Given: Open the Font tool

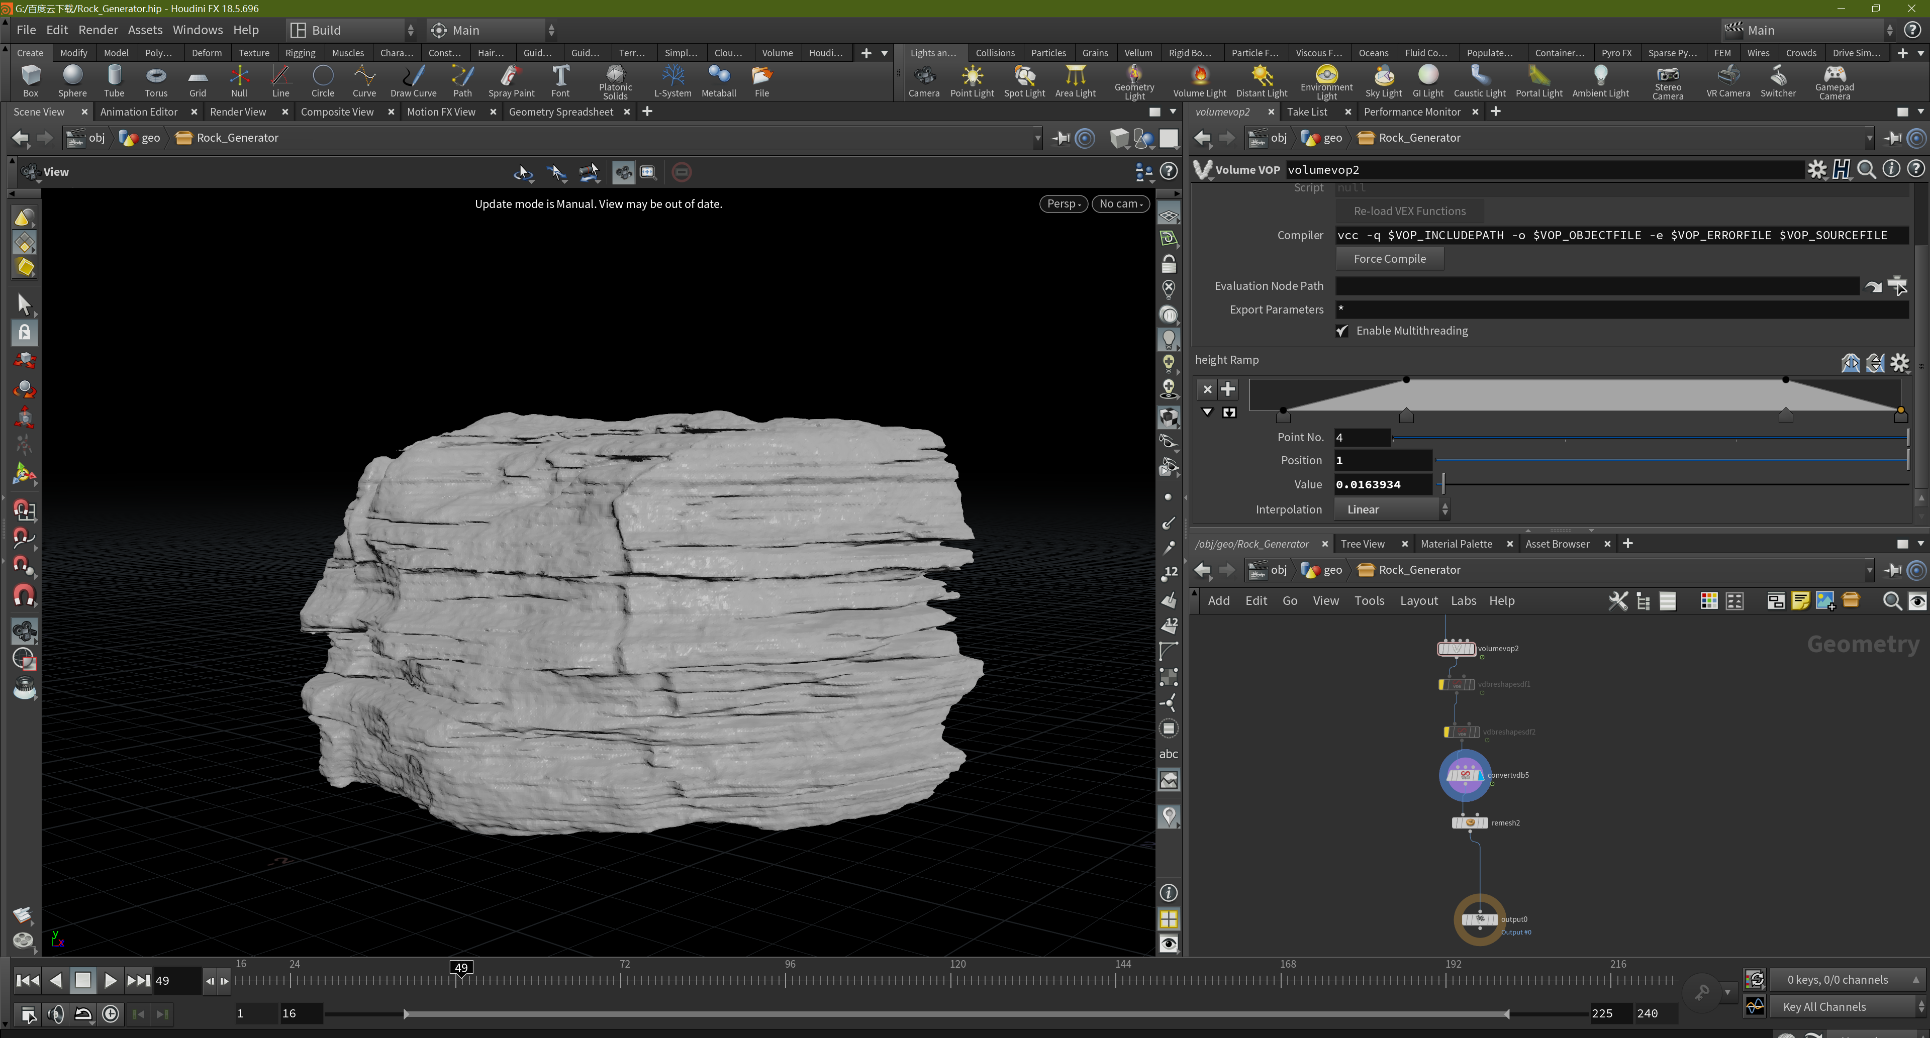Looking at the screenshot, I should click(x=560, y=81).
